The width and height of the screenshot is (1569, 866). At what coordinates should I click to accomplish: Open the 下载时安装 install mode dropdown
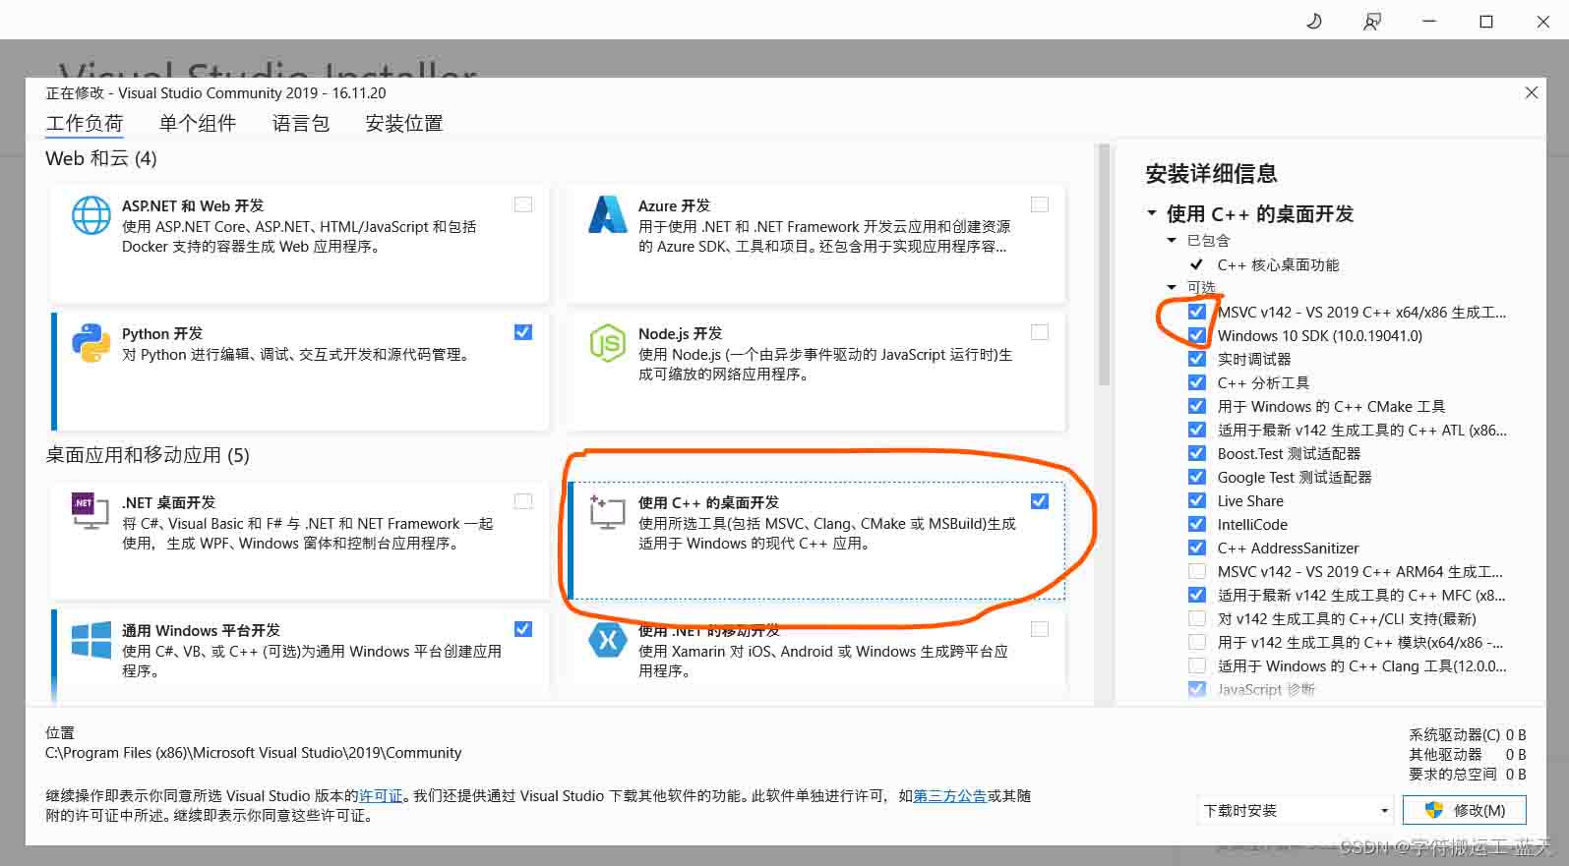click(x=1297, y=810)
